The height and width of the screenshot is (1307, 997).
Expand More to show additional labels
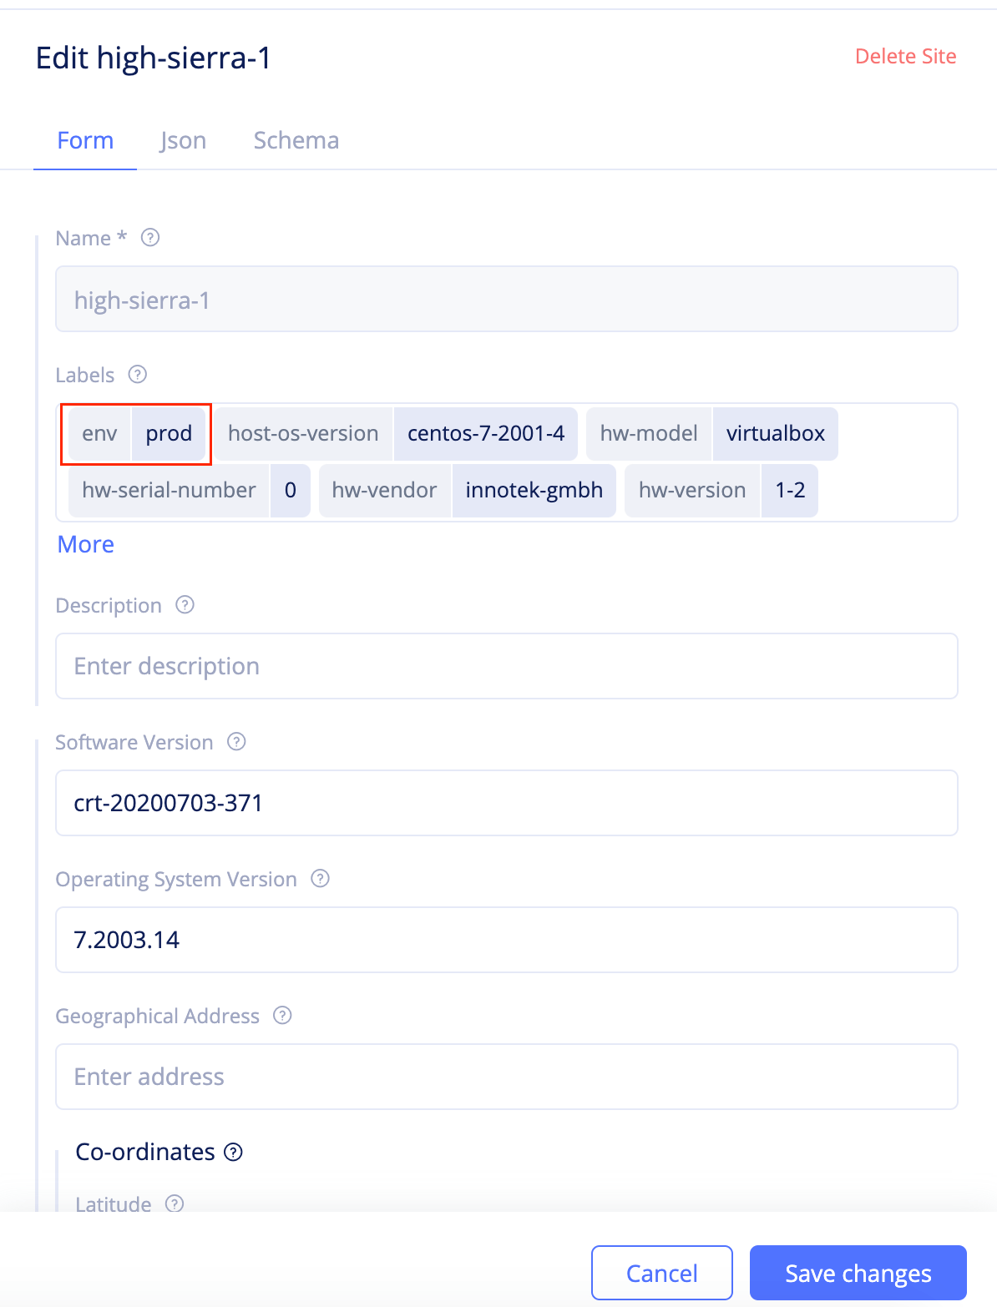pyautogui.click(x=85, y=544)
